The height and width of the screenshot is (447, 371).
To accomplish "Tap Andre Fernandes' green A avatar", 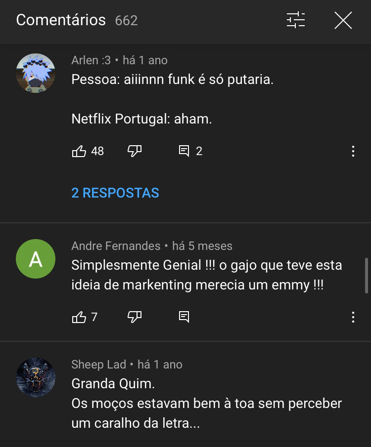I will click(x=36, y=259).
